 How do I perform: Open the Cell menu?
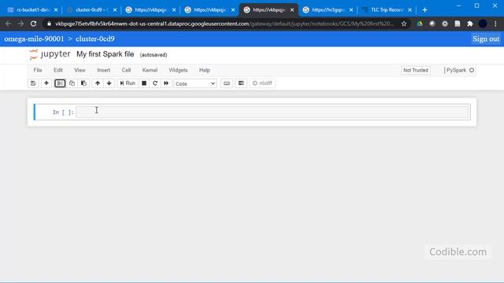pos(126,70)
